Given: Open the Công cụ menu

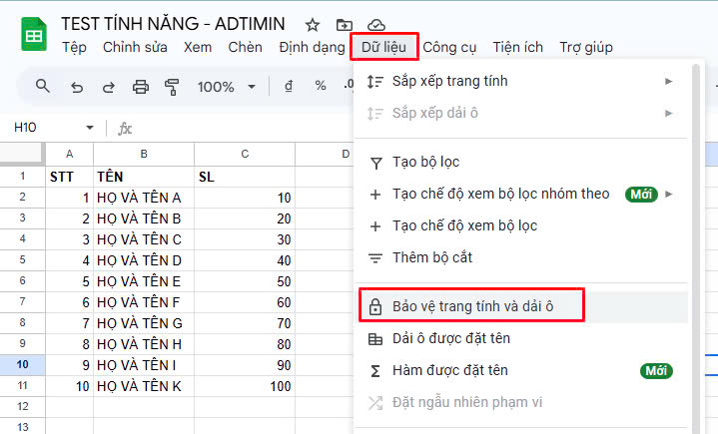Looking at the screenshot, I should pyautogui.click(x=449, y=47).
